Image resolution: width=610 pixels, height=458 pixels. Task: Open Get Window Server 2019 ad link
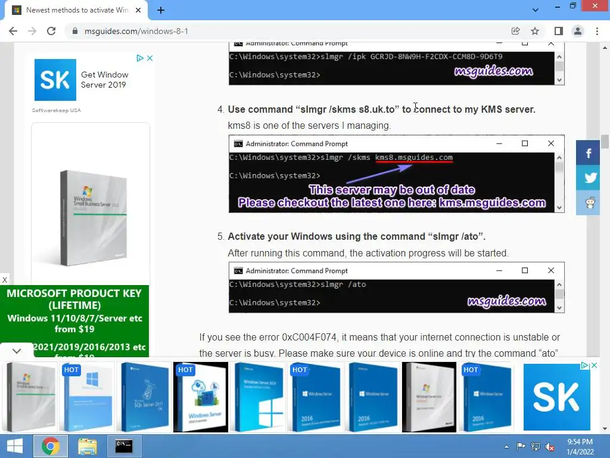(x=104, y=80)
